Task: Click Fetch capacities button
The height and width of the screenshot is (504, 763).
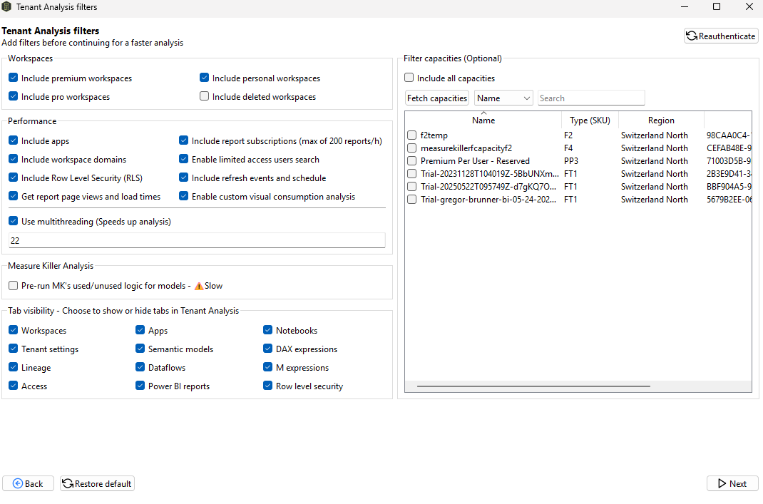Action: [437, 98]
